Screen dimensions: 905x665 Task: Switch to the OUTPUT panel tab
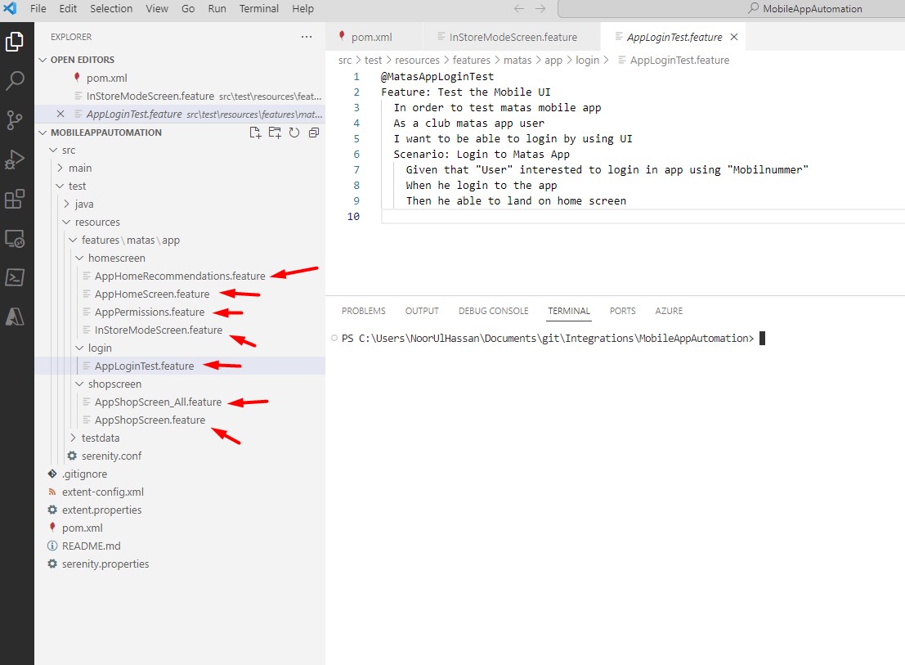tap(422, 311)
